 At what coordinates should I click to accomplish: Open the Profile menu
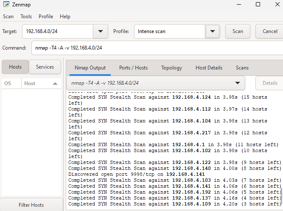click(46, 17)
